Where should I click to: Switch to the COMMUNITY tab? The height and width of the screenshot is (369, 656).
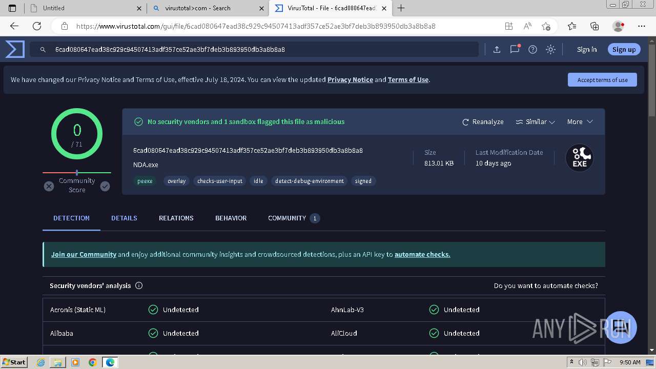tap(294, 218)
